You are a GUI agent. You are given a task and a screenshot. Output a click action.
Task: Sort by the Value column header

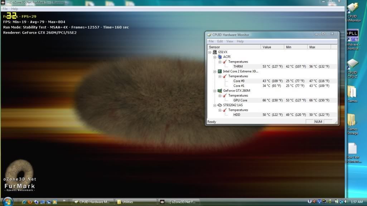pyautogui.click(x=272, y=47)
